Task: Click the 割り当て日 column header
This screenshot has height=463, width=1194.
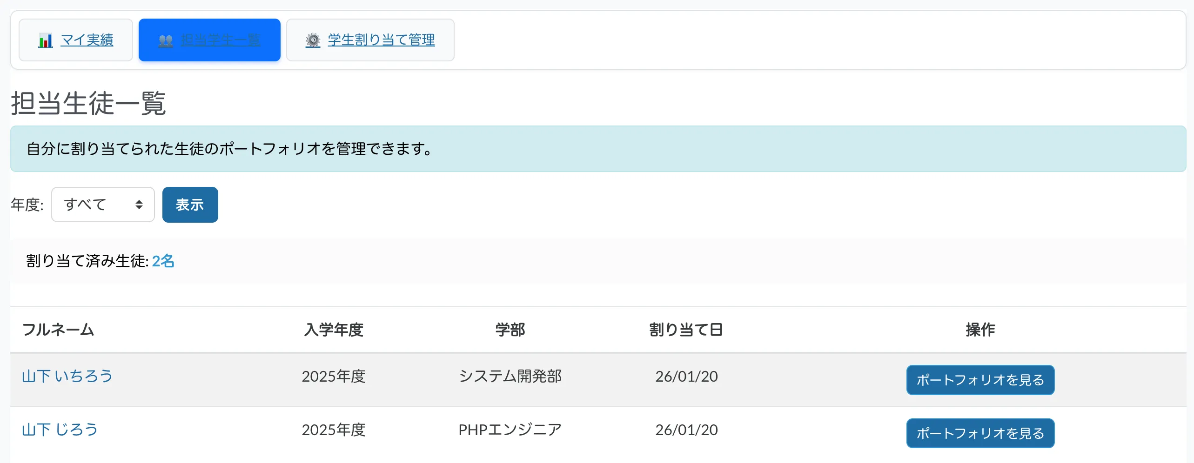Action: (686, 330)
